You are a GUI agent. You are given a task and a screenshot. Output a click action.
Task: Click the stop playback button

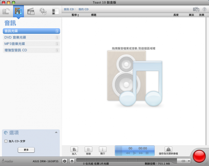point(147,153)
